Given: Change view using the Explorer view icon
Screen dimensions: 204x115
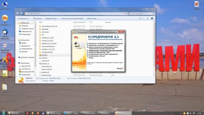Looking at the screenshot, I should [140, 19].
